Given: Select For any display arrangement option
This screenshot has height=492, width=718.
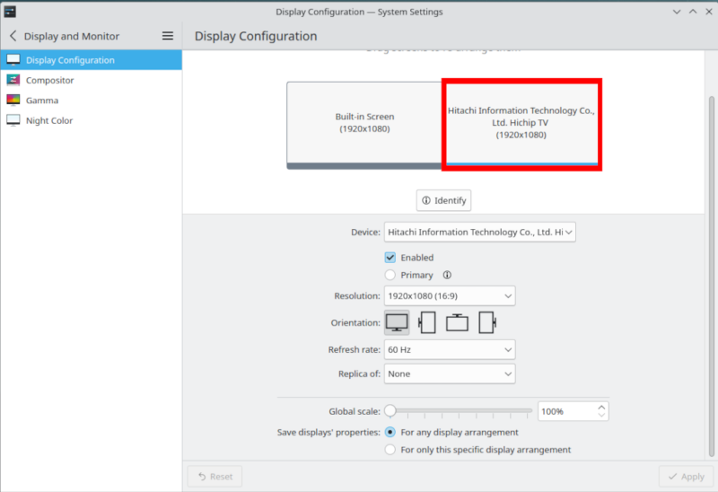Looking at the screenshot, I should [390, 432].
